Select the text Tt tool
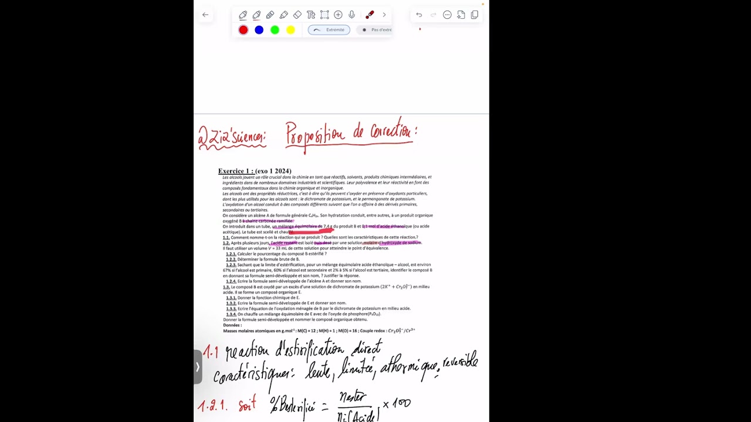751x422 pixels. pyautogui.click(x=311, y=15)
